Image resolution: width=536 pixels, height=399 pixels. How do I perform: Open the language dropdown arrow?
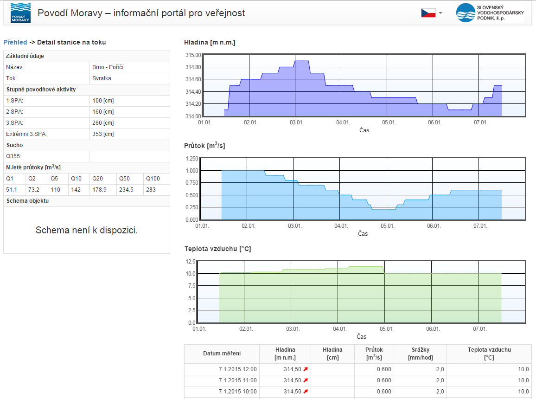440,13
